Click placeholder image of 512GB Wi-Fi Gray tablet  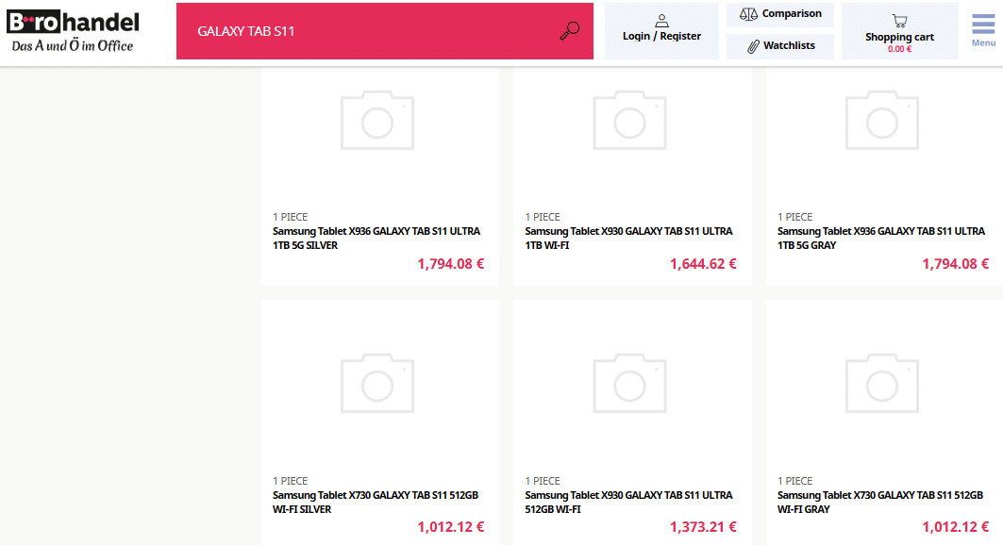pyautogui.click(x=882, y=384)
